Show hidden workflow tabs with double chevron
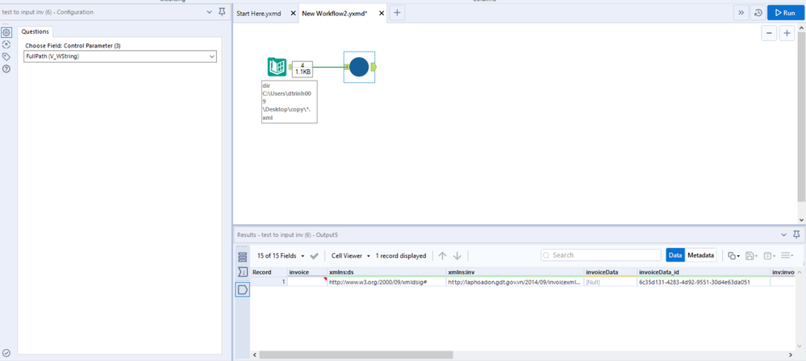 click(x=740, y=13)
